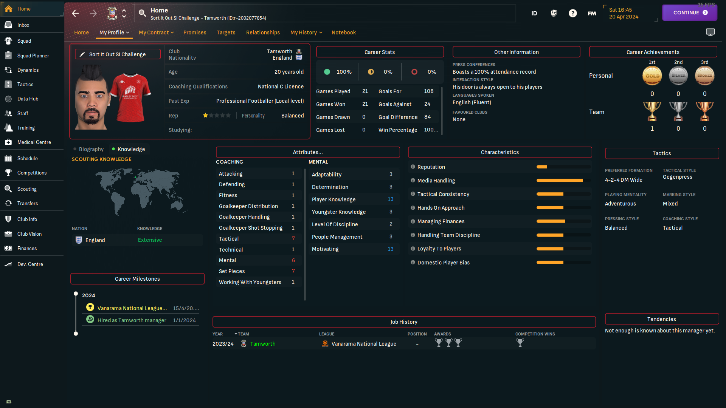
Task: Go forward with the right arrow
Action: (x=93, y=14)
